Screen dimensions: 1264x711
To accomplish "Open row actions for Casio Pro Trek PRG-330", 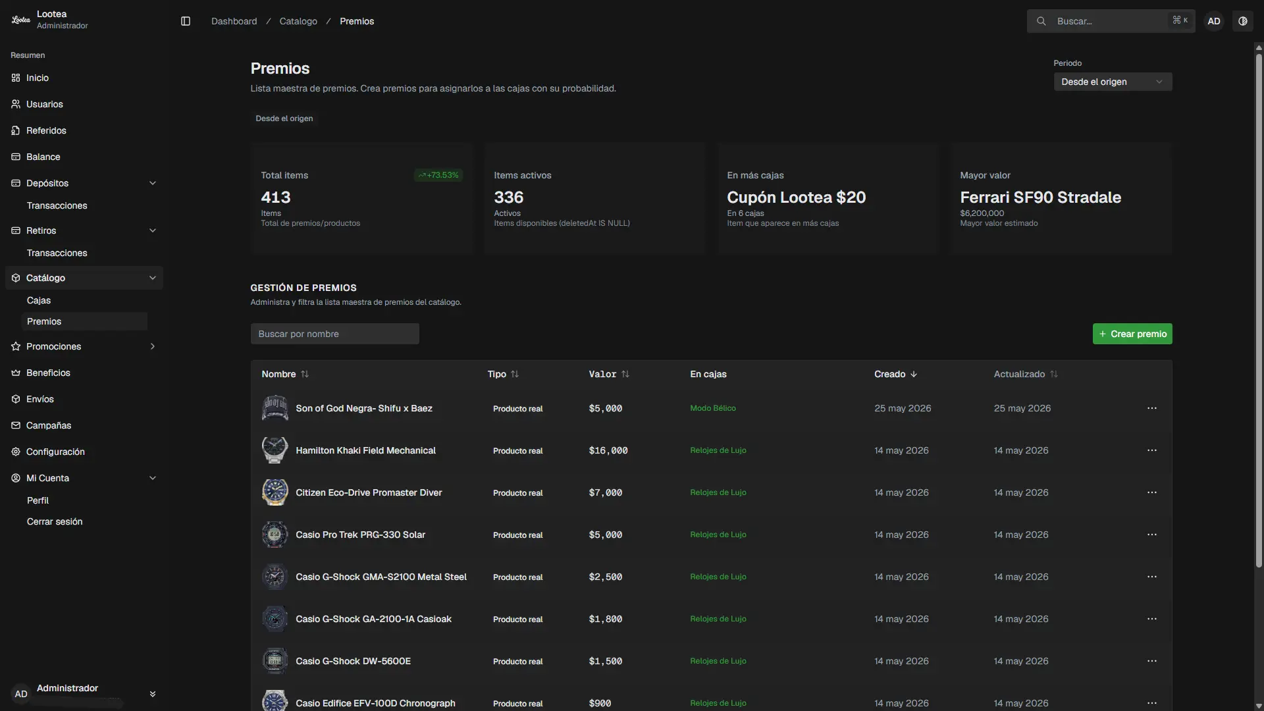I will [1151, 535].
